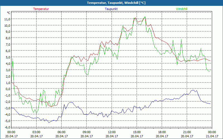This screenshot has height=139, width=223.
Task: Click the °C unit label on y-axis
Action: pos(9,13)
